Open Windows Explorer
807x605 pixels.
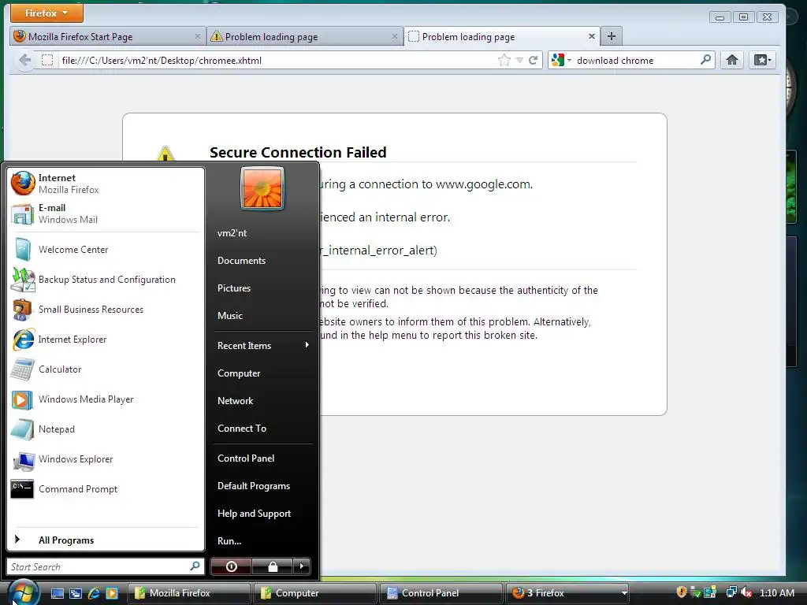[106, 459]
